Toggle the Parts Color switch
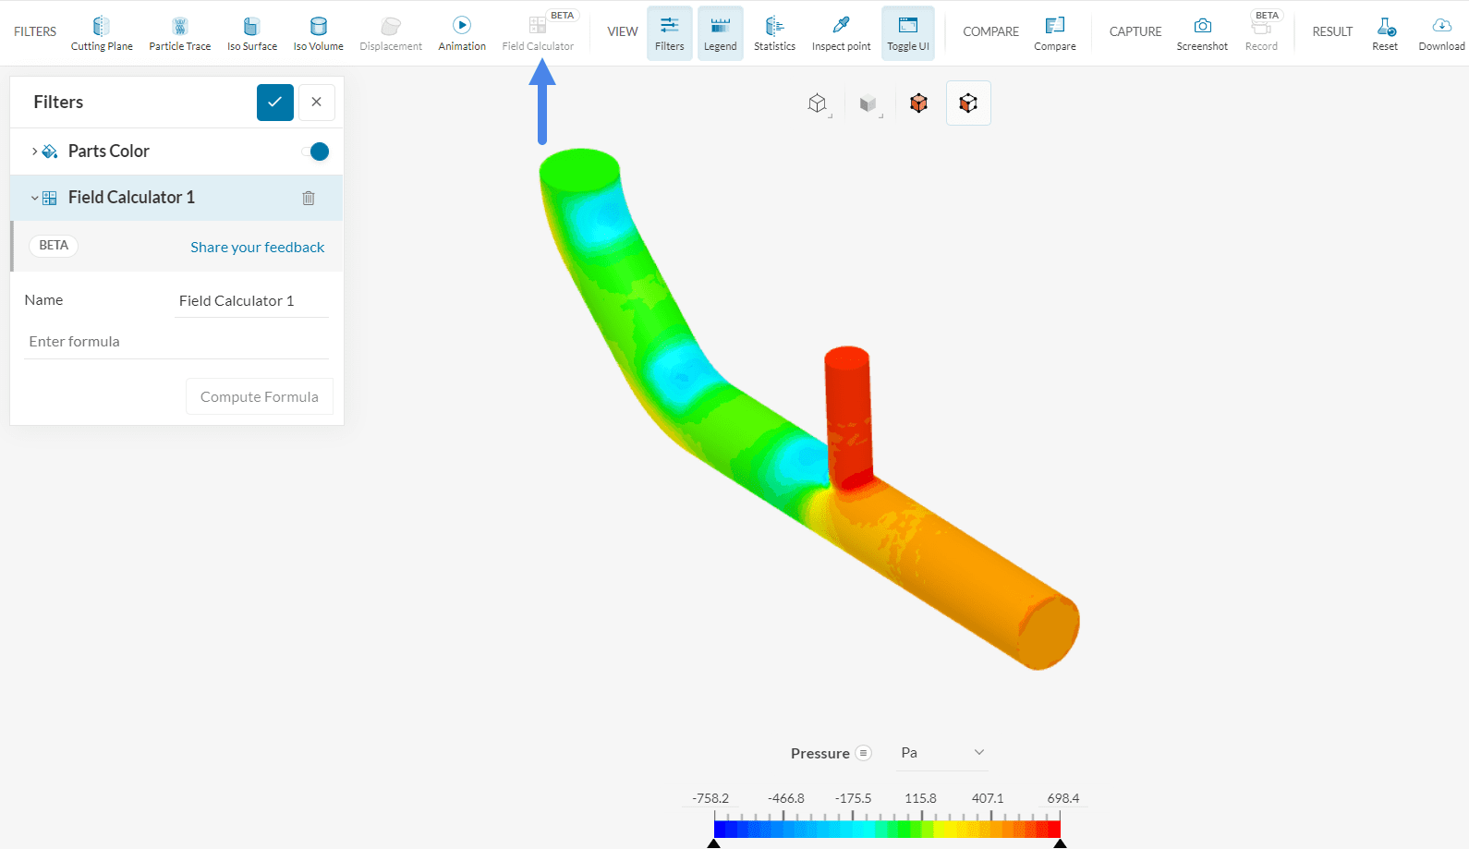This screenshot has width=1469, height=849. pyautogui.click(x=316, y=152)
